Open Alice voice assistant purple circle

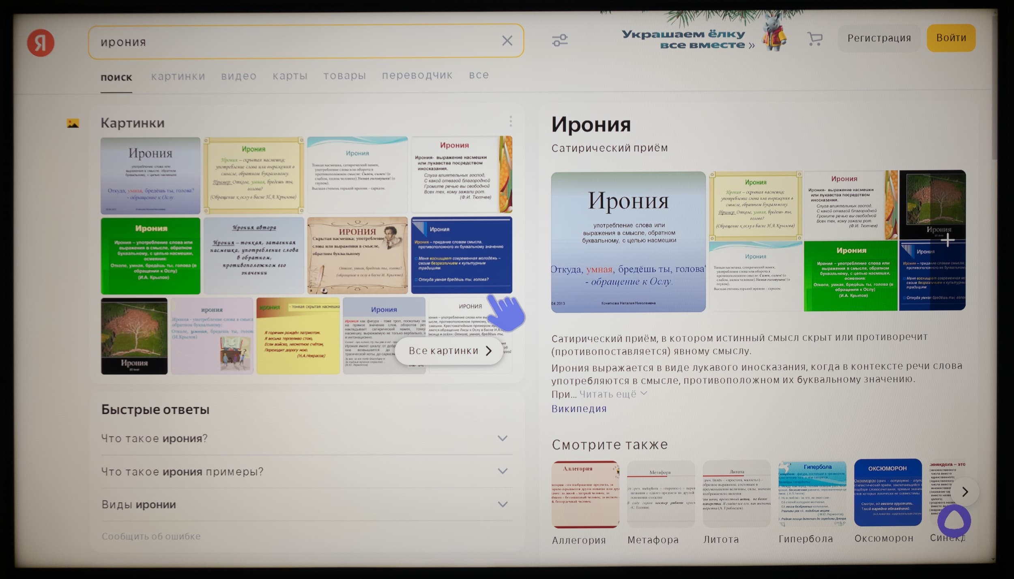(954, 521)
